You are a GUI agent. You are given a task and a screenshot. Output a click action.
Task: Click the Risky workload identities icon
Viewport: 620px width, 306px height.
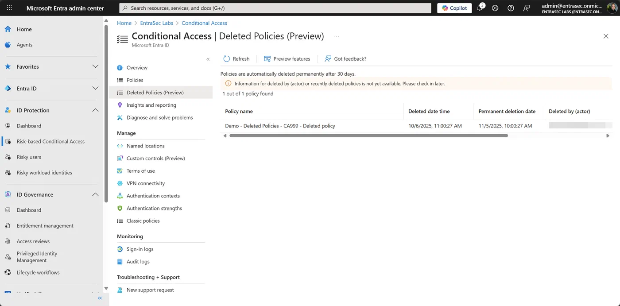[x=8, y=173]
